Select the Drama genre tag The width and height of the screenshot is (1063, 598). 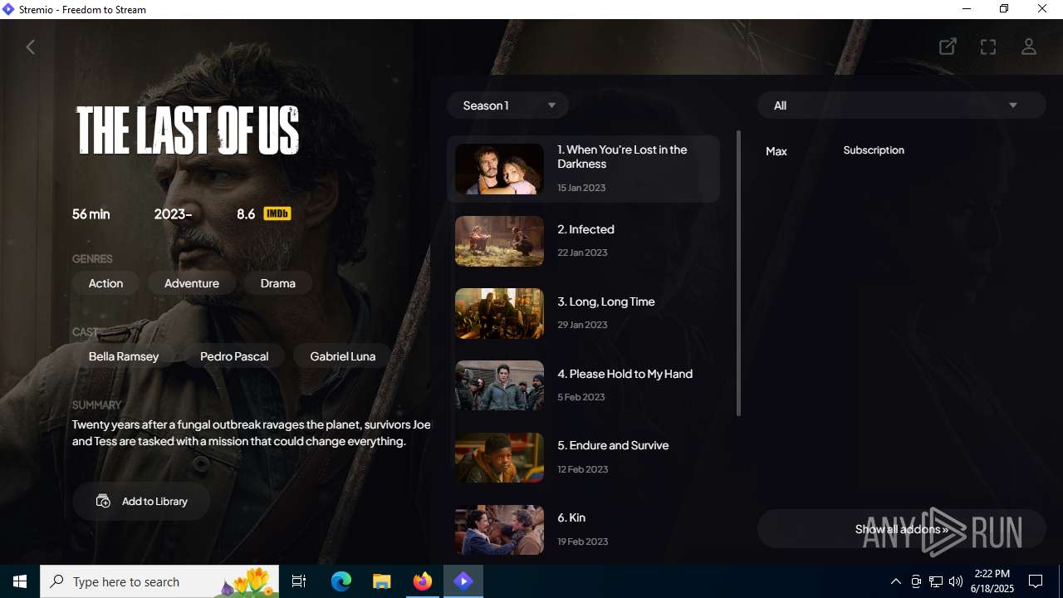[x=278, y=283]
